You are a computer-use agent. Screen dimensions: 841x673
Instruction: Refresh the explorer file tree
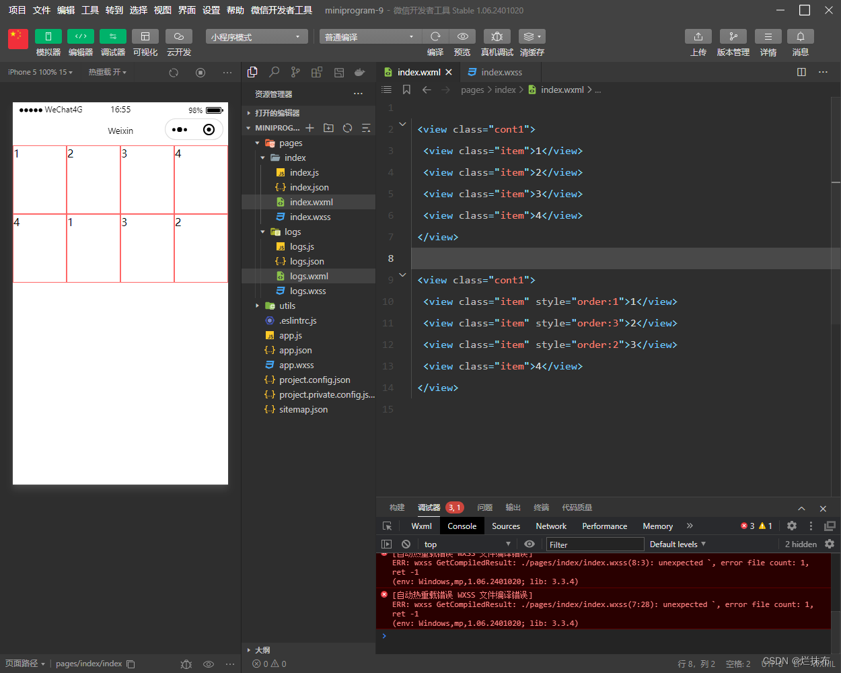point(347,128)
